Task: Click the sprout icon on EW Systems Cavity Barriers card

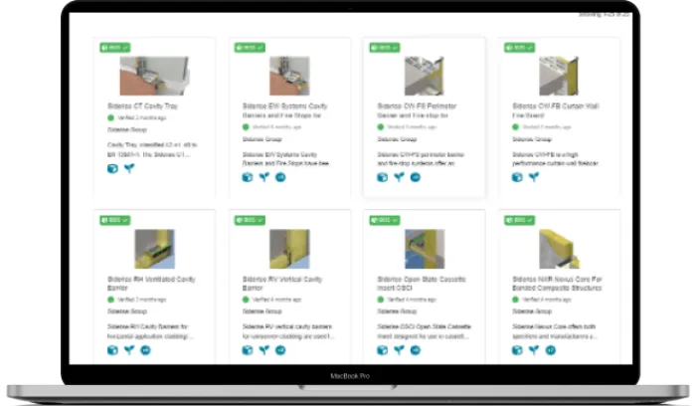Action: click(264, 177)
